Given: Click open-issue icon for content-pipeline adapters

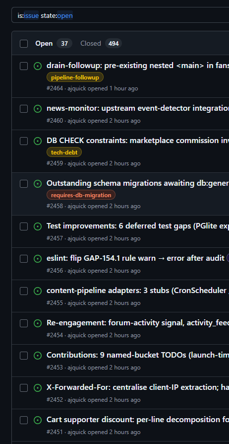Looking at the screenshot, I should click(38, 291).
